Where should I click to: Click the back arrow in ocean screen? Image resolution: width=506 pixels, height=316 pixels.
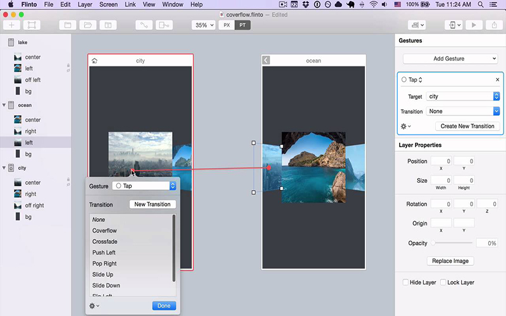tap(266, 60)
